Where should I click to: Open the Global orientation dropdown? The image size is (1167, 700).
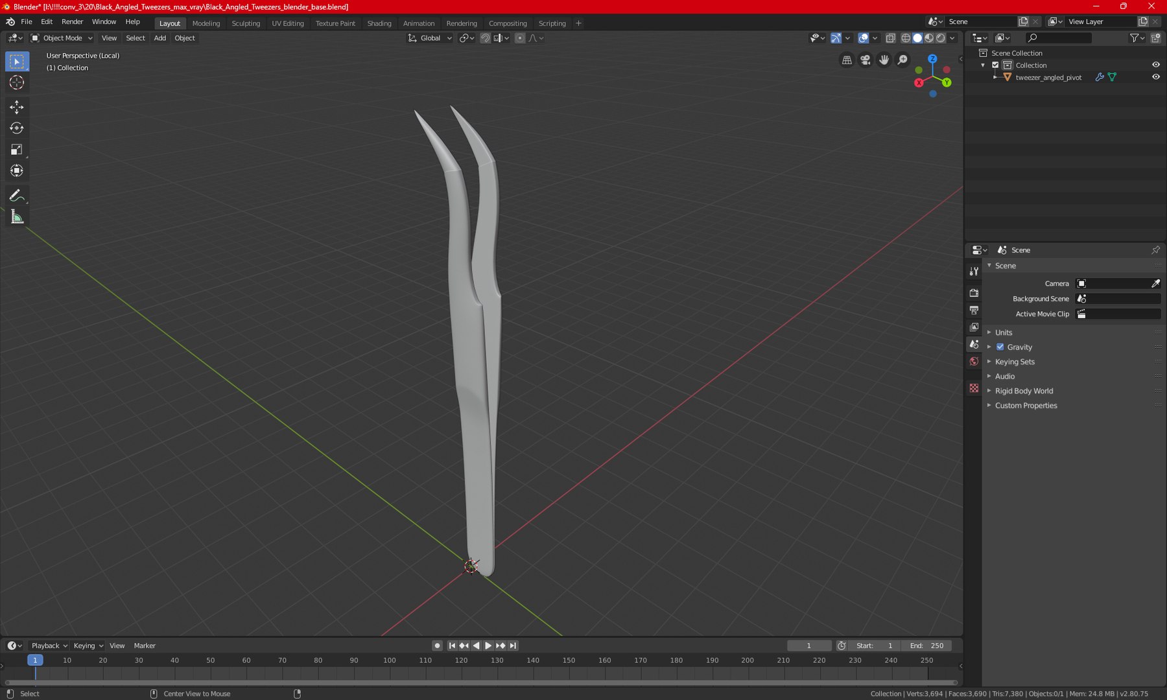tap(430, 38)
